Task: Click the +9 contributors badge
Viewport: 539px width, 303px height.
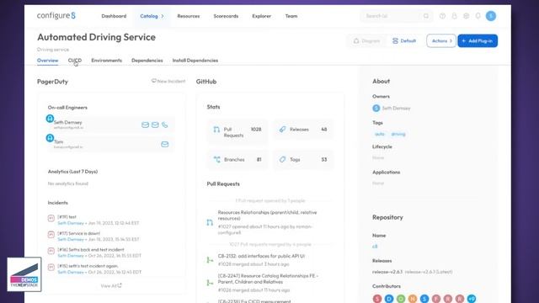Action: coord(472,299)
